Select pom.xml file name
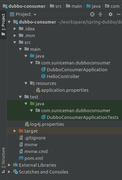This screenshot has height=180, width=122. (x=34, y=158)
